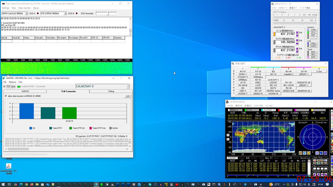The image size is (333, 187).
Task: Select HADES-ICM in satellite selection grid
Action: click(x=289, y=91)
